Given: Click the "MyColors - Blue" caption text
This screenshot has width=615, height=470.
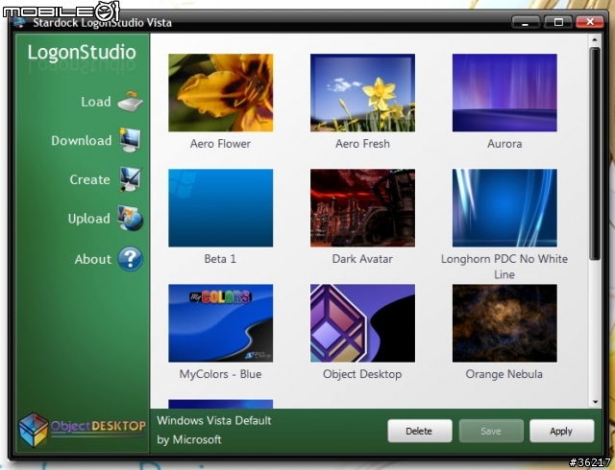Looking at the screenshot, I should click(x=220, y=374).
